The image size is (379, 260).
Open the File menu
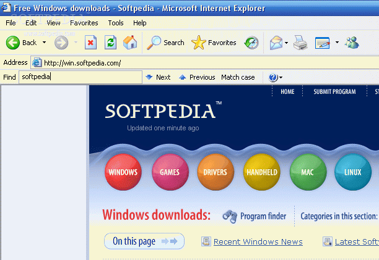(11, 23)
